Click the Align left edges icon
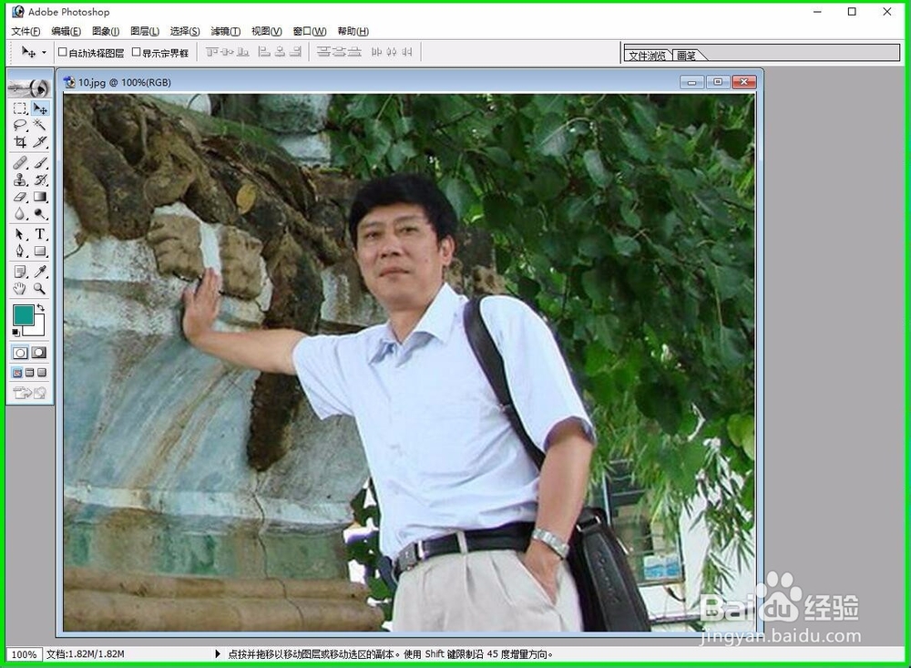911x668 pixels. 264,52
